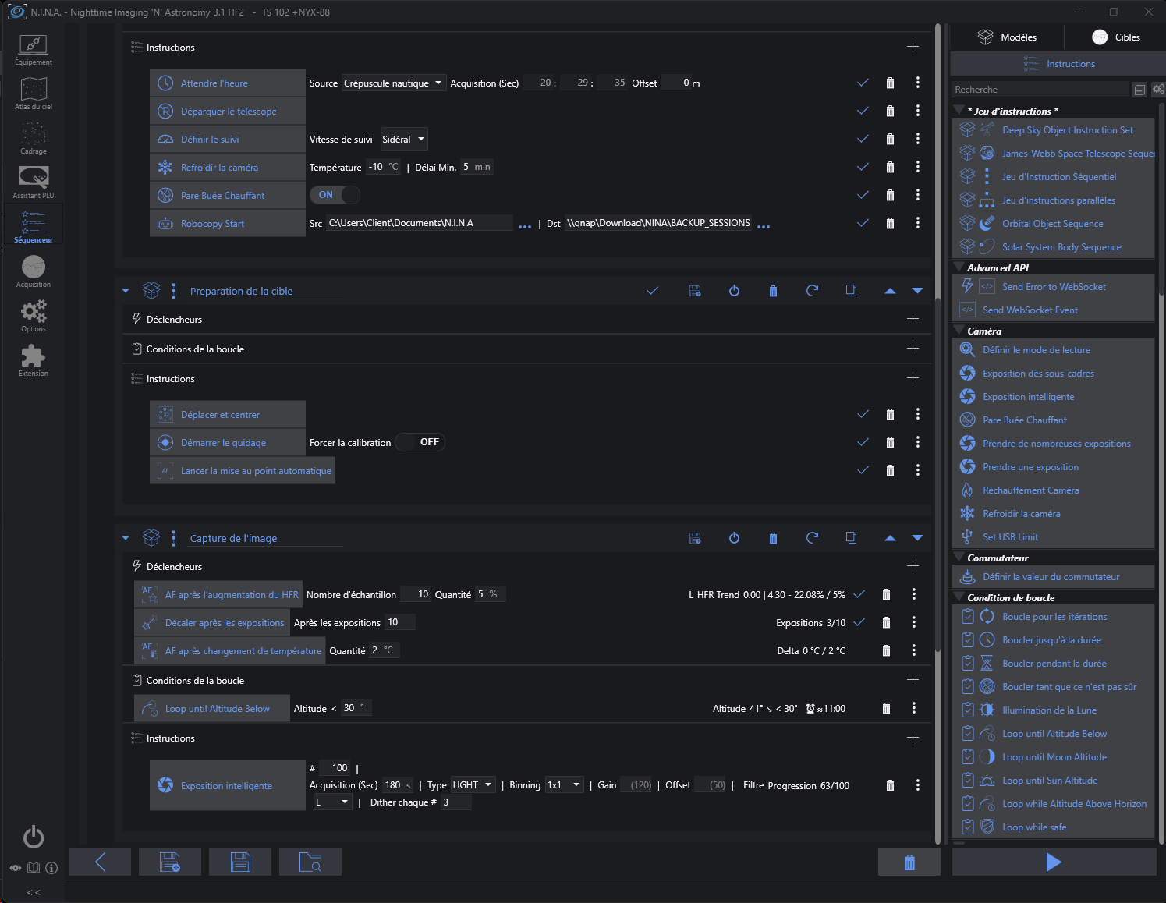Edit the Température -10 field
The height and width of the screenshot is (903, 1166).
tap(383, 167)
